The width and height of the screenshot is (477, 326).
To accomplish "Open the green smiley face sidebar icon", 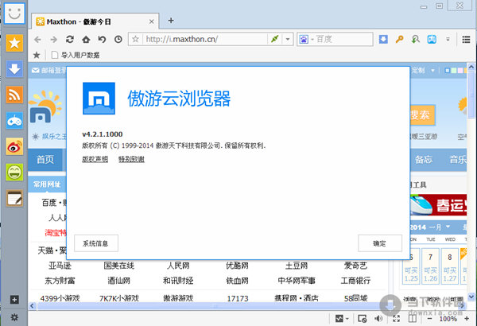I will [x=14, y=173].
